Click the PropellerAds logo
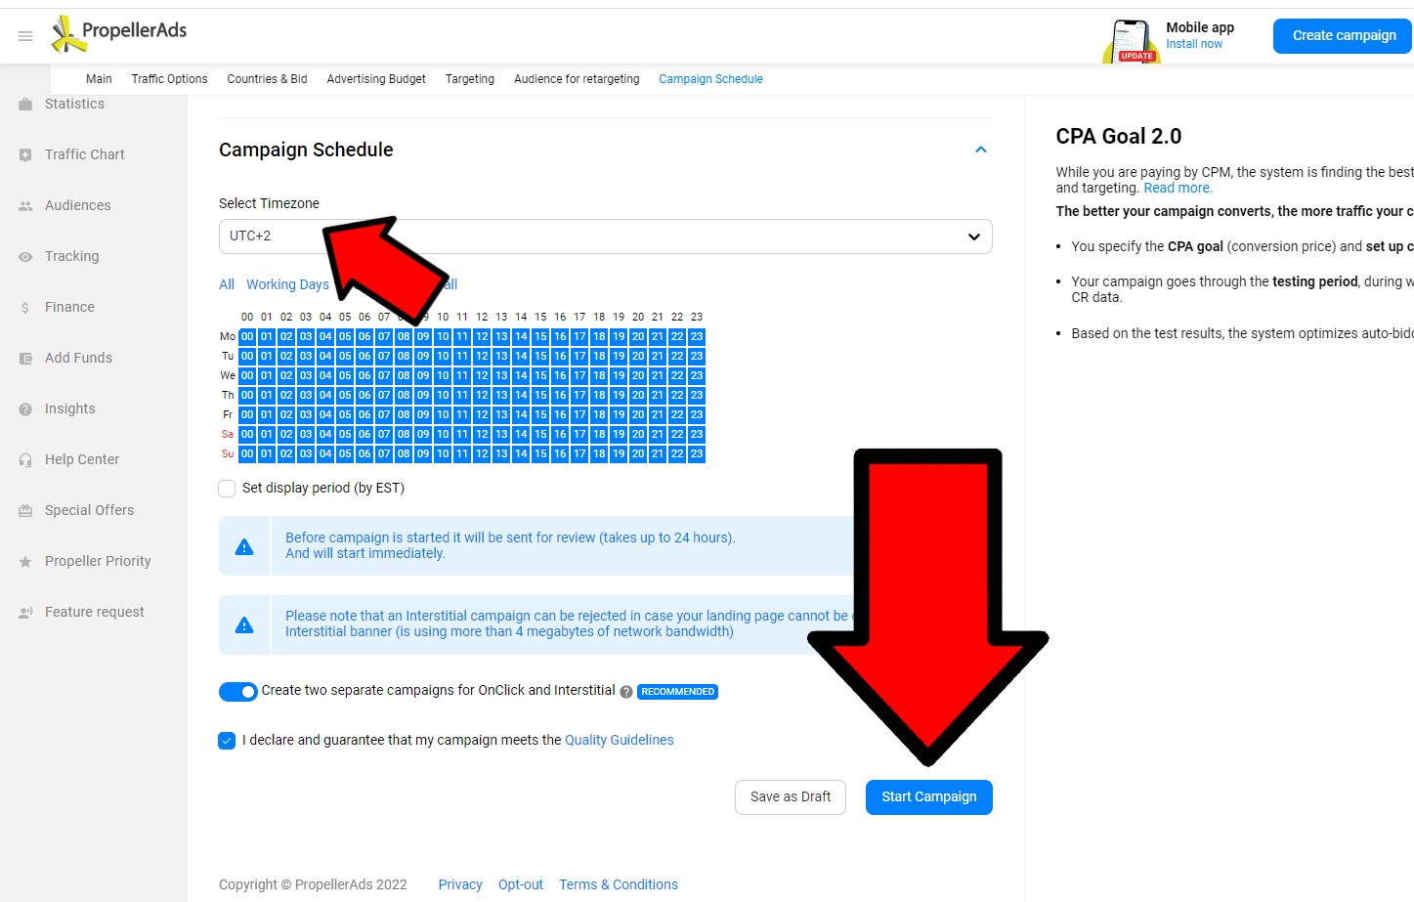 pos(119,33)
